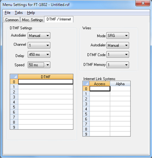This screenshot has height=158, width=152.
Task: Expand the DTMF Code dropdown
Action: (x=118, y=55)
